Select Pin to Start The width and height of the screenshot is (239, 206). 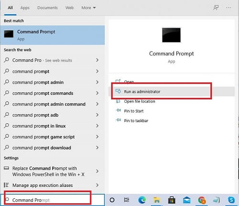(x=134, y=111)
